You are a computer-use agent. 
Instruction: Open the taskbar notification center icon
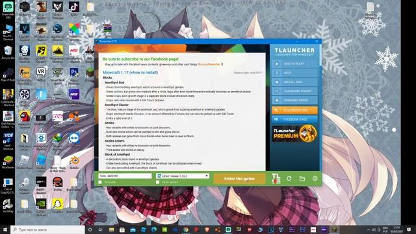[409, 229]
